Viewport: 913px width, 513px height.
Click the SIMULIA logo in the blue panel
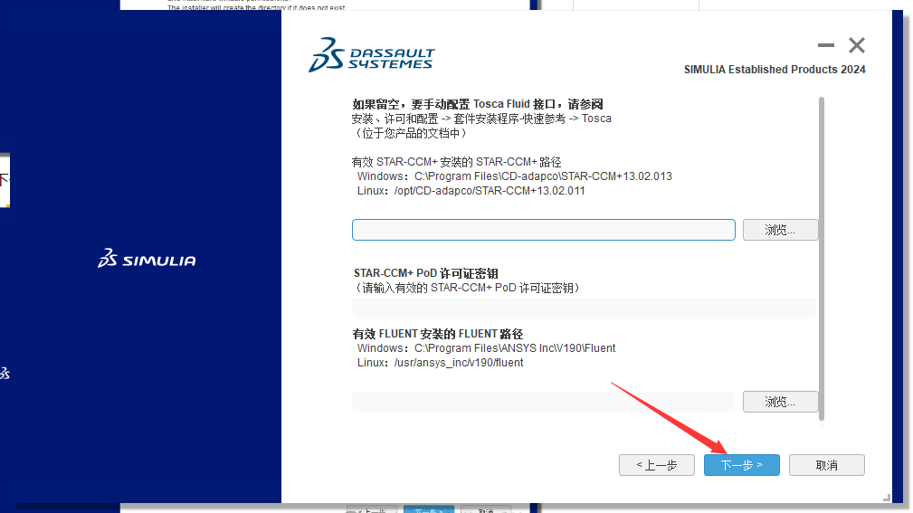point(147,260)
